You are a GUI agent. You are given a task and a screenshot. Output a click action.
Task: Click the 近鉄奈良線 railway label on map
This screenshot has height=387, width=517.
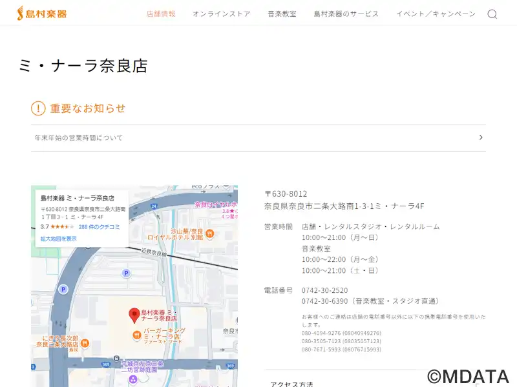tap(154, 252)
